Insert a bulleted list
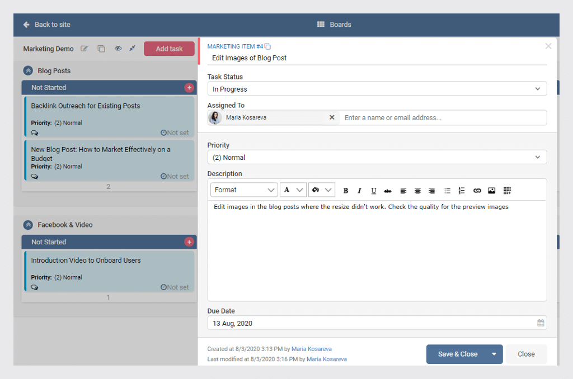 (448, 190)
